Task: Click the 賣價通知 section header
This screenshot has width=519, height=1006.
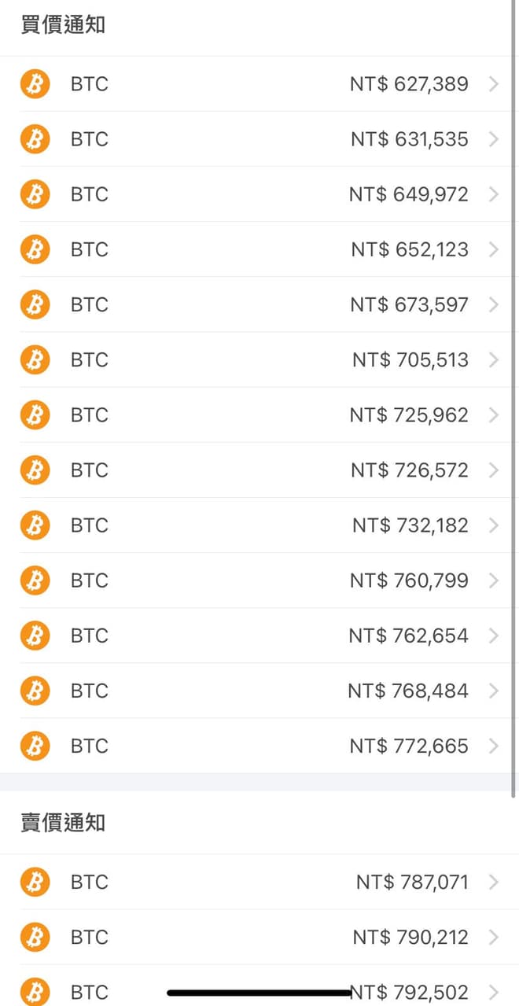Action: 63,823
